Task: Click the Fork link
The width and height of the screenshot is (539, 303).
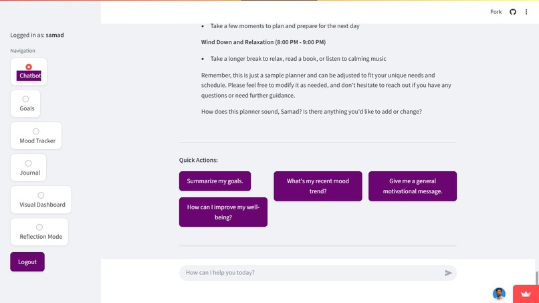Action: point(496,12)
